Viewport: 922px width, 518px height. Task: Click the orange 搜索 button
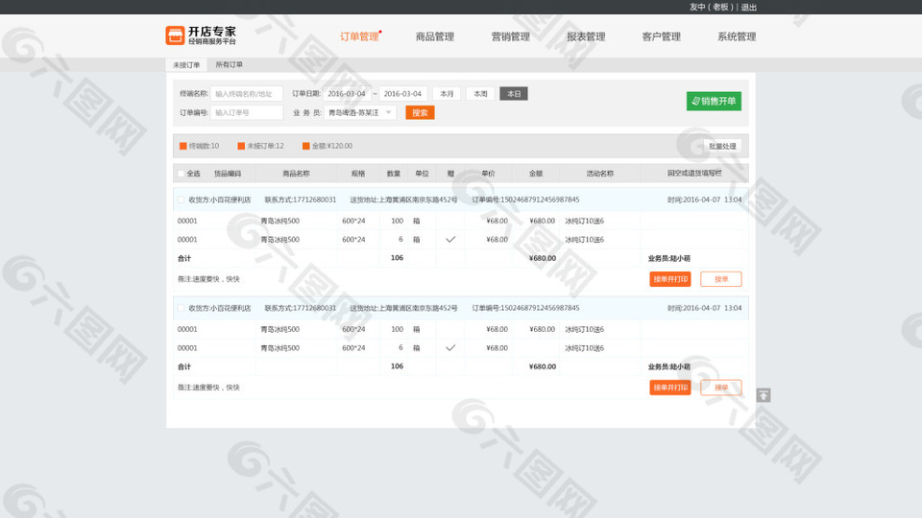pyautogui.click(x=420, y=113)
